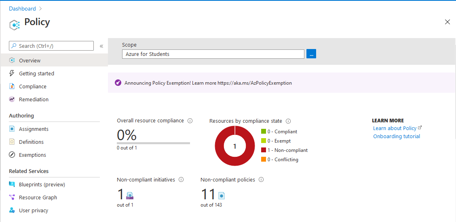Image resolution: width=456 pixels, height=222 pixels.
Task: Click the policy icon next to 11
Action: [221, 195]
